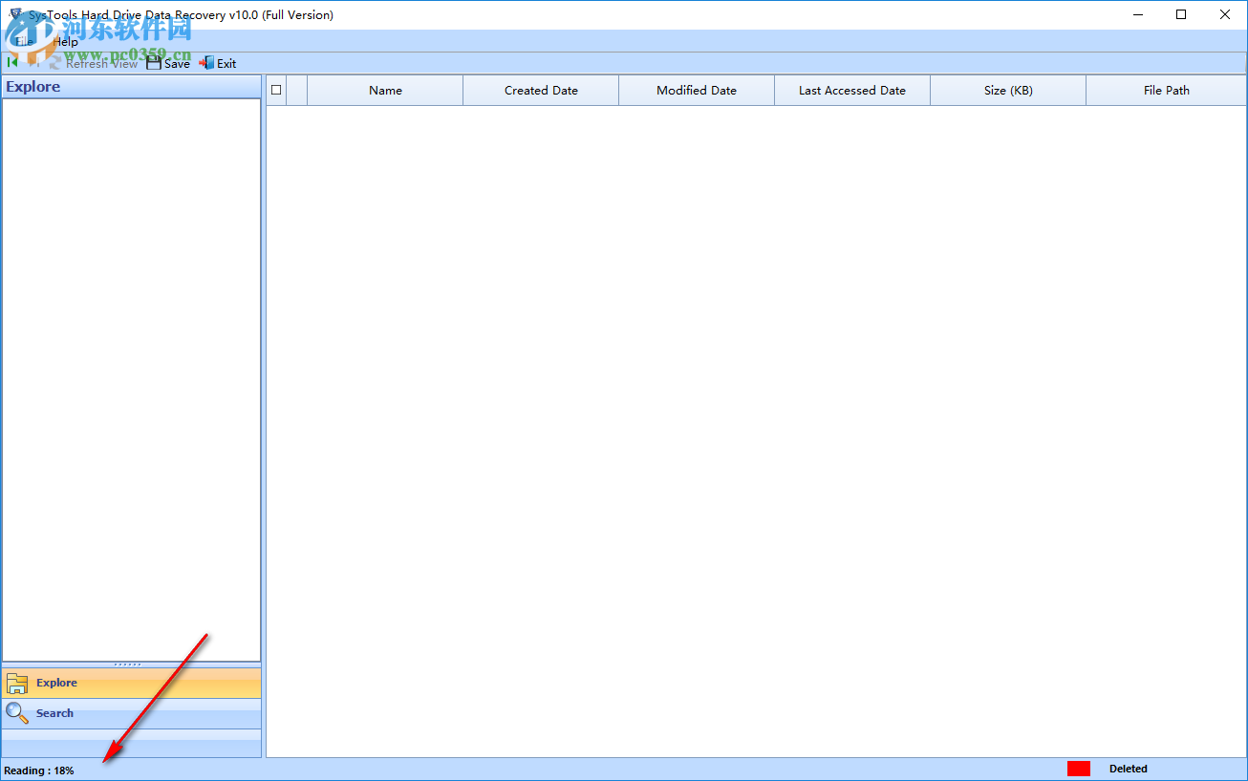This screenshot has height=781, width=1248.
Task: Click the application logo icon in title bar
Action: 16,14
